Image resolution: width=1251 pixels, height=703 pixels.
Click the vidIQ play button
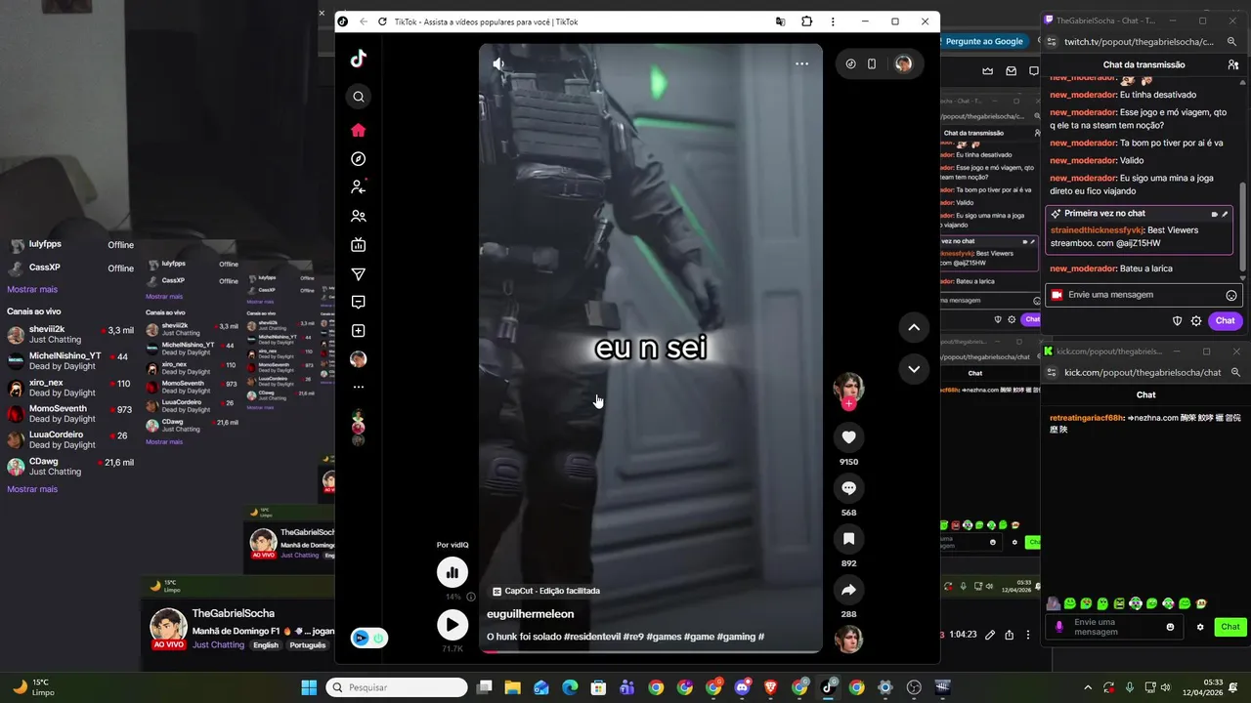(453, 625)
